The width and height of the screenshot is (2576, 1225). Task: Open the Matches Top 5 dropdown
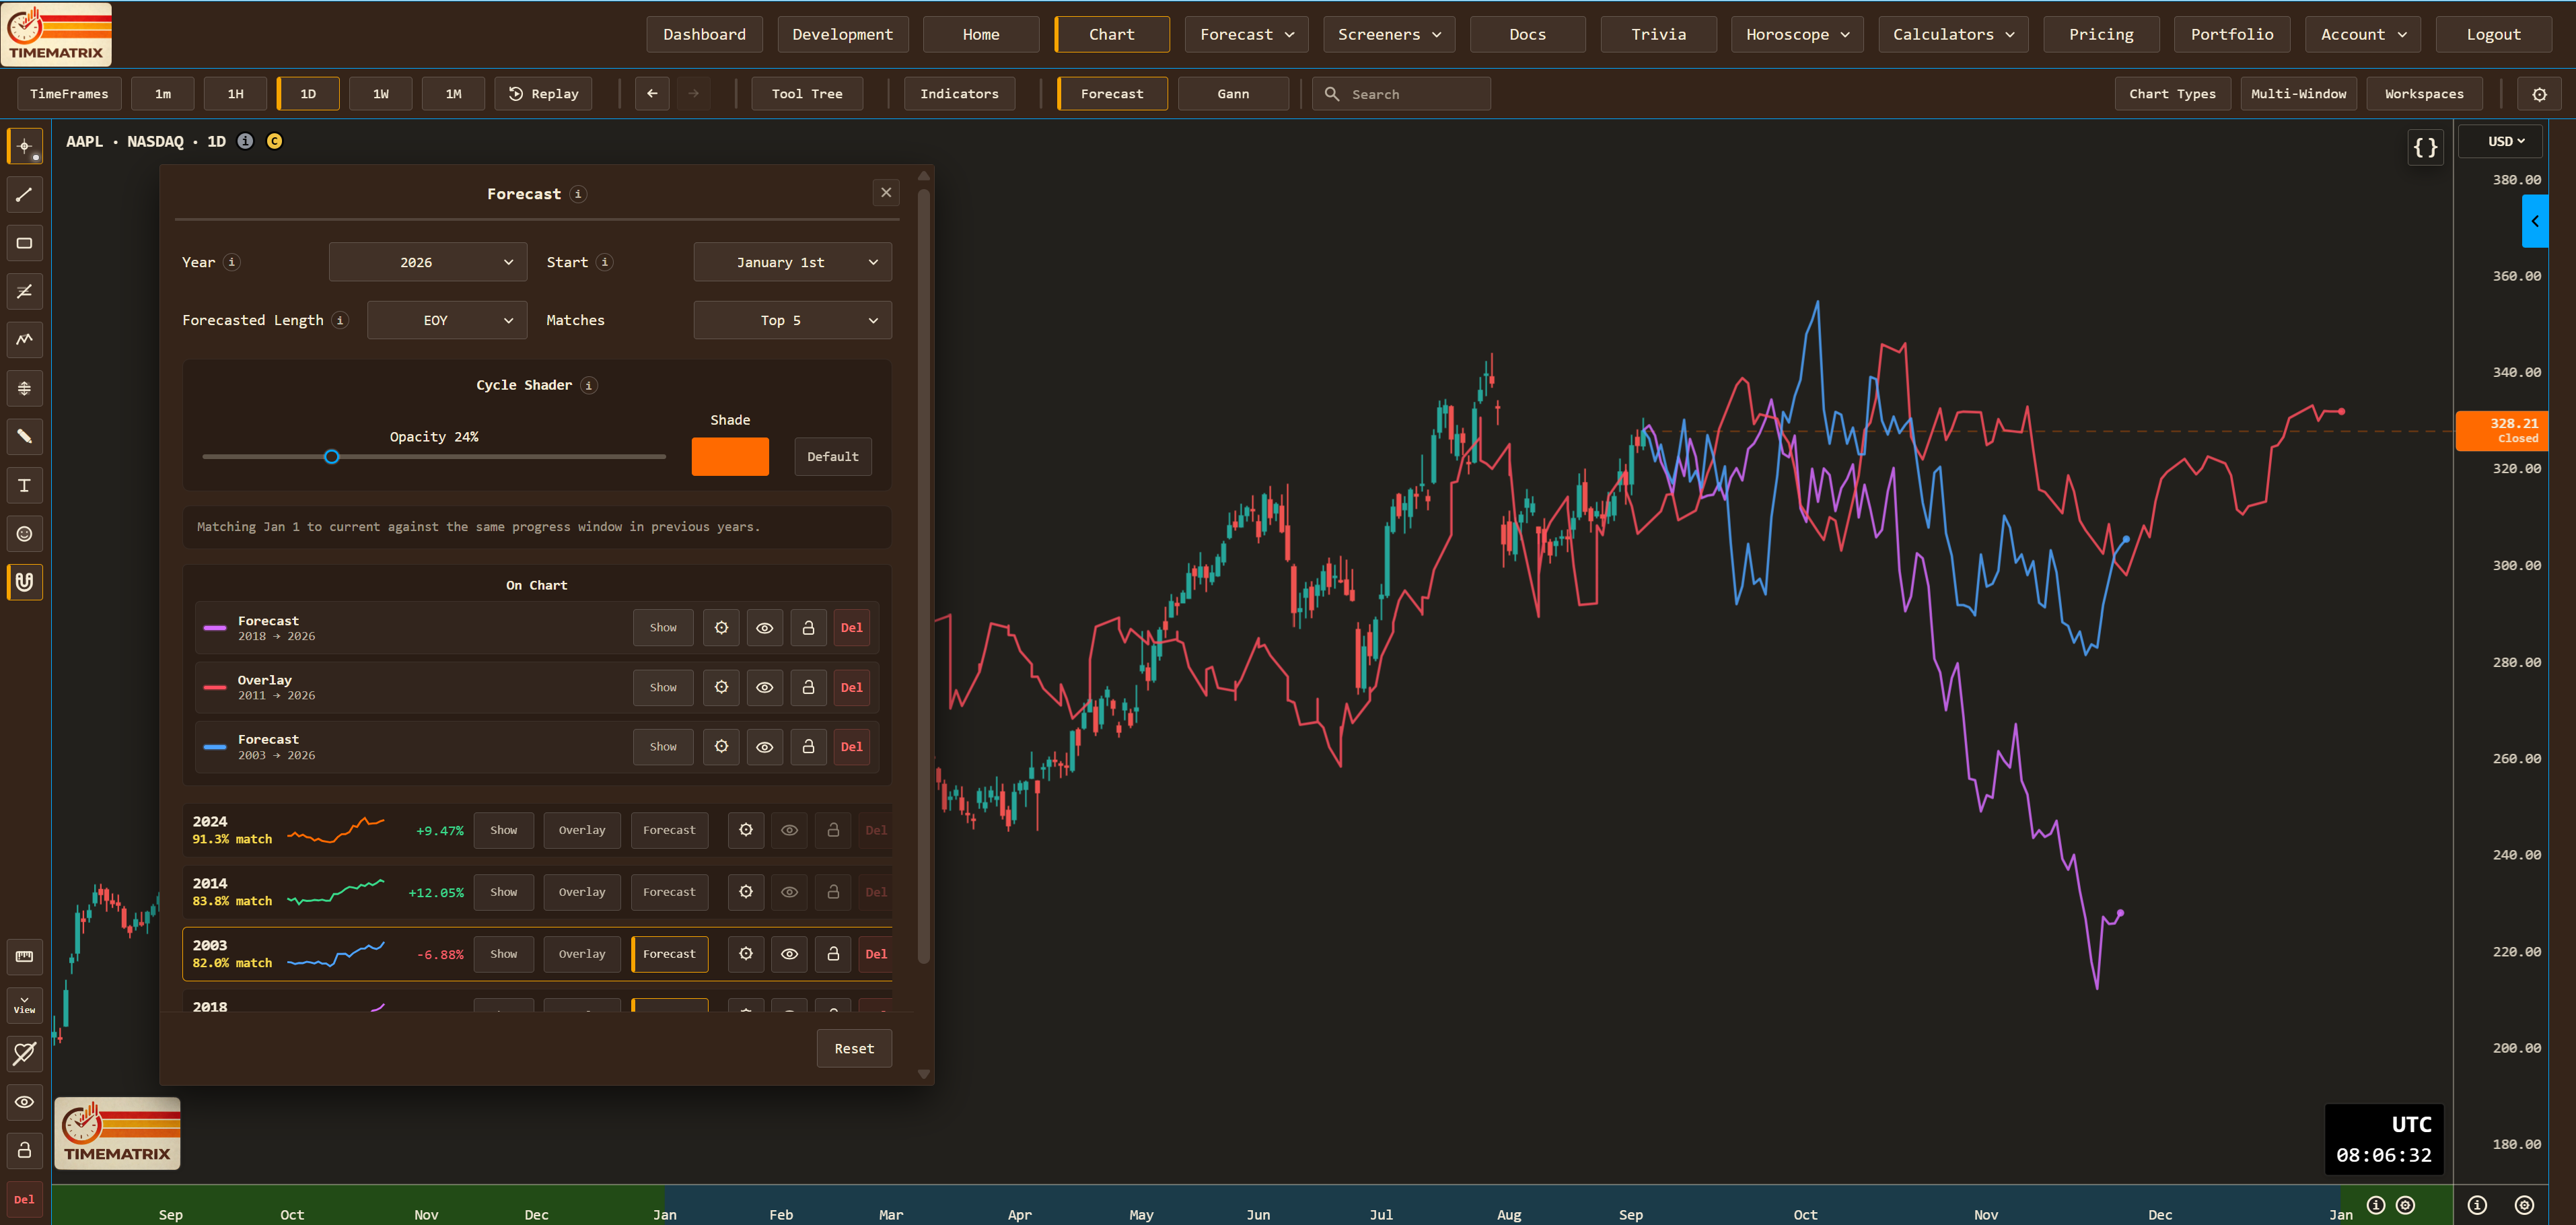click(792, 320)
